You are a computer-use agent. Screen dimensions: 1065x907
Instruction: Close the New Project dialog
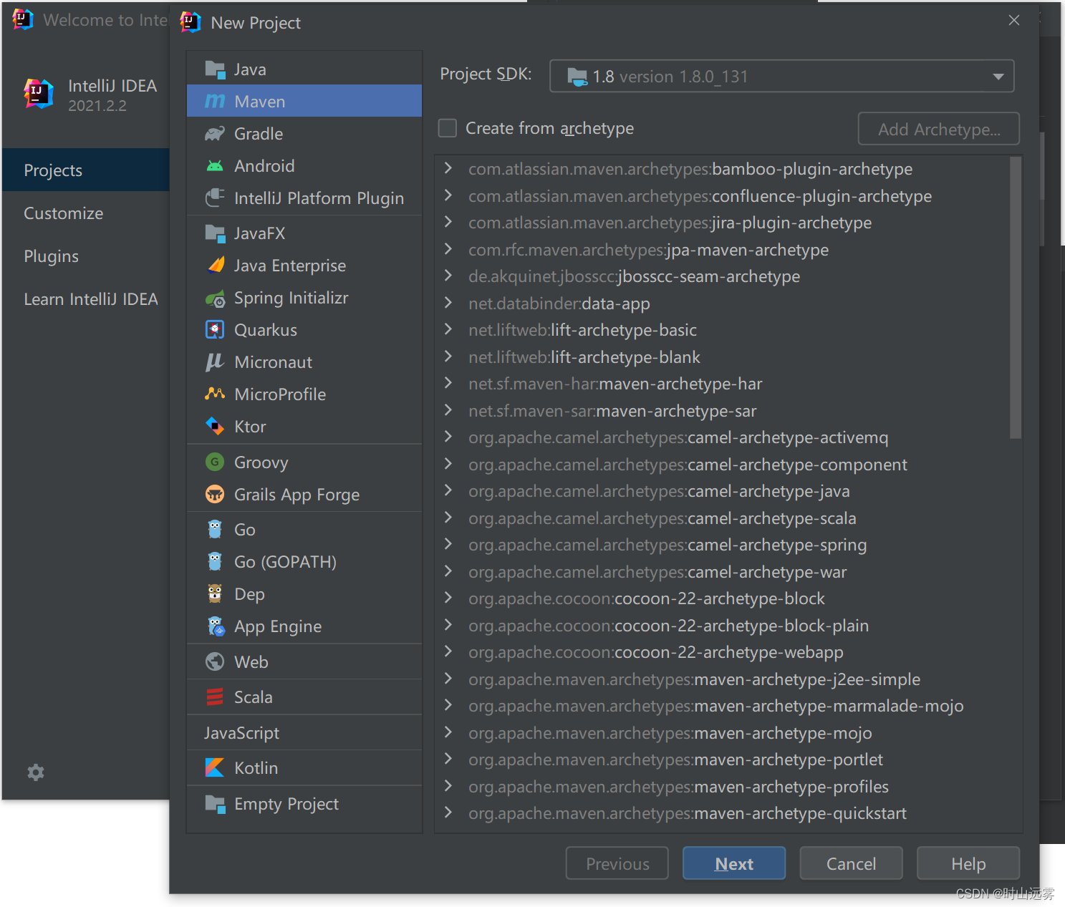1014,21
